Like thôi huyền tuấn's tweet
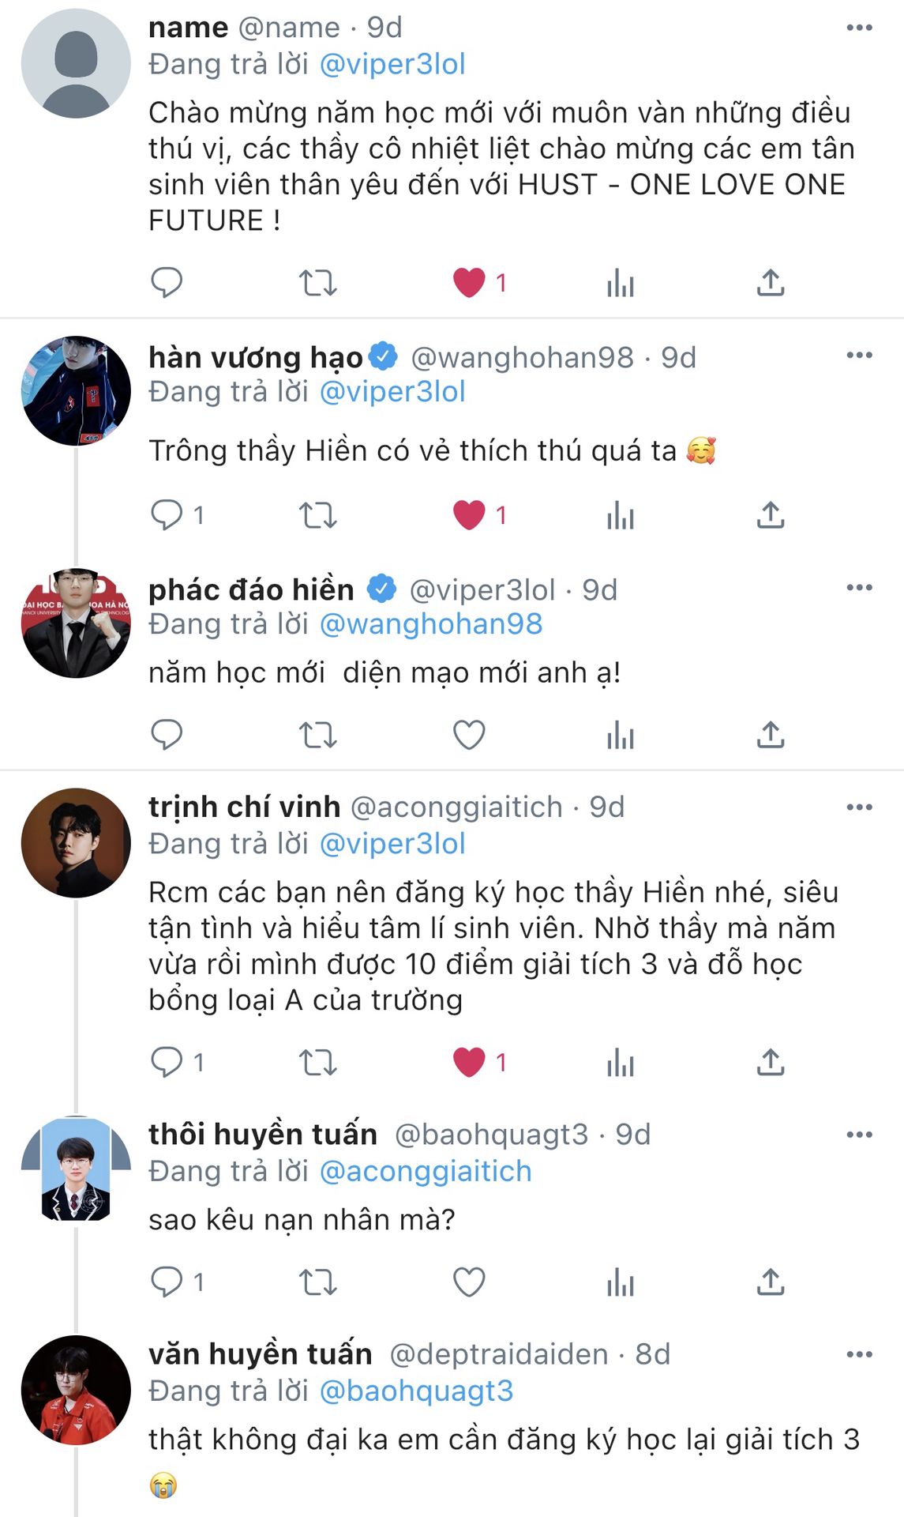This screenshot has height=1517, width=904. tap(469, 1282)
